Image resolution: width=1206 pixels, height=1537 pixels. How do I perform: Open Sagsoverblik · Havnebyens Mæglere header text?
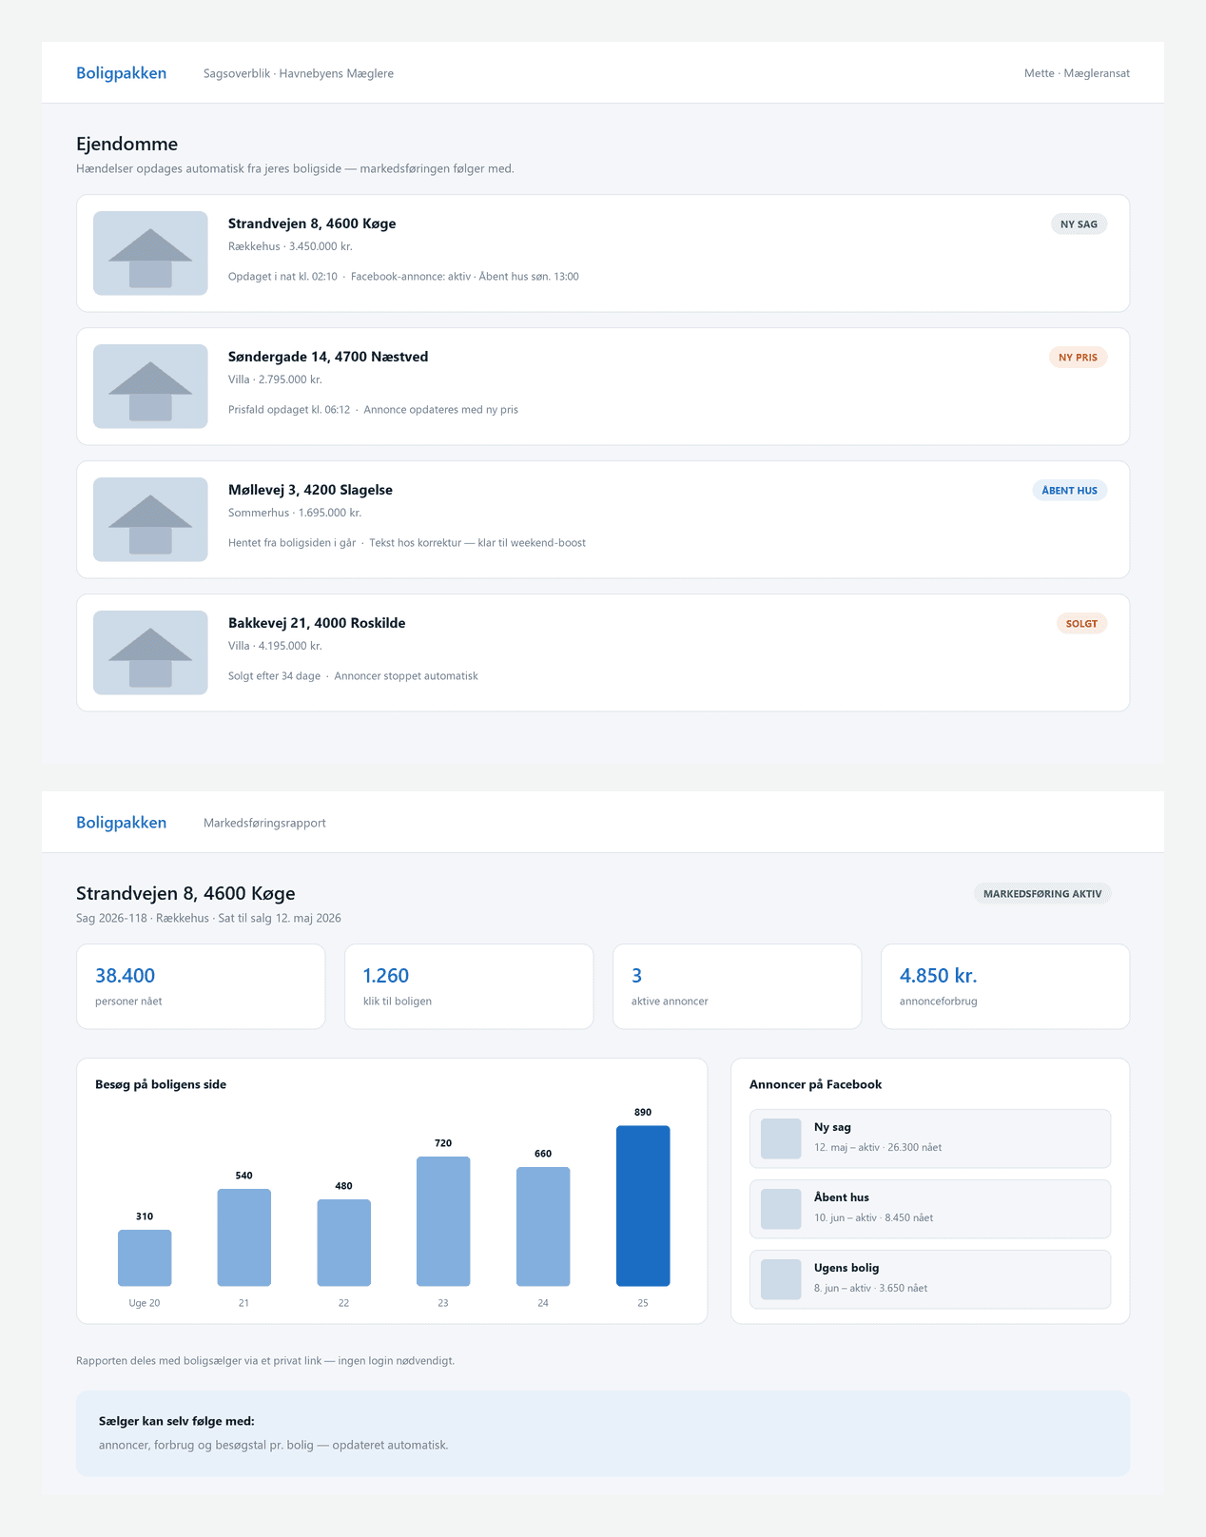[299, 73]
